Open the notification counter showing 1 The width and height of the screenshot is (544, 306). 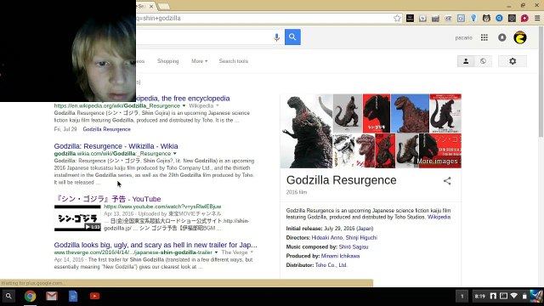(462, 297)
